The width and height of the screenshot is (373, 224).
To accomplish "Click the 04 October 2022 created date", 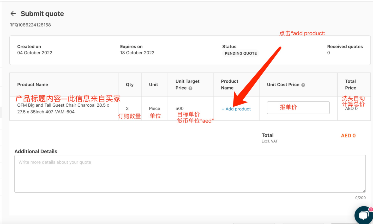I will [x=35, y=53].
